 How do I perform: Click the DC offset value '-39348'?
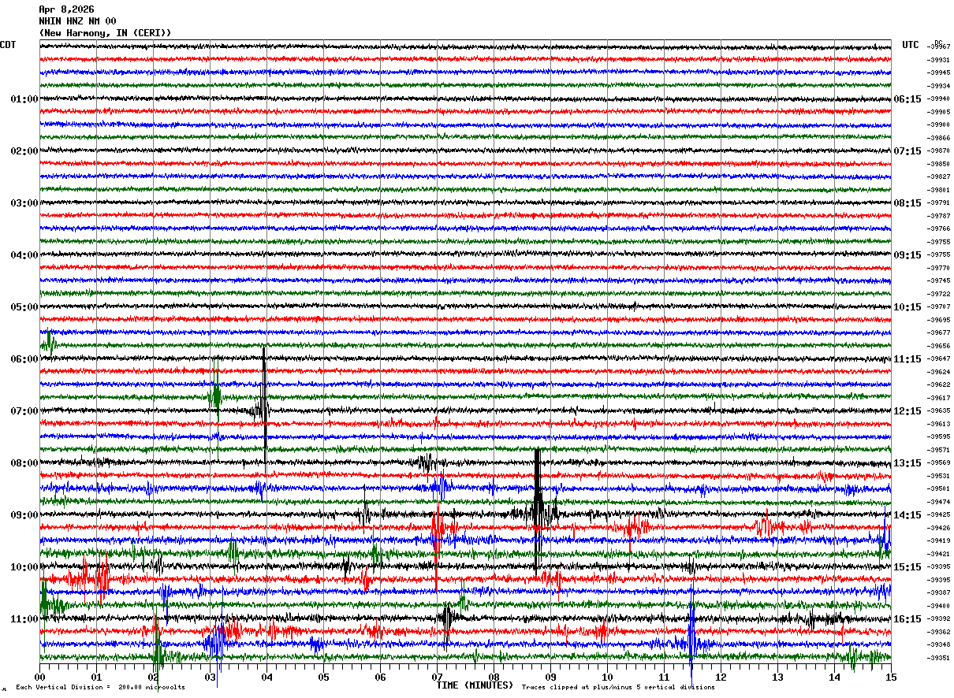point(939,644)
